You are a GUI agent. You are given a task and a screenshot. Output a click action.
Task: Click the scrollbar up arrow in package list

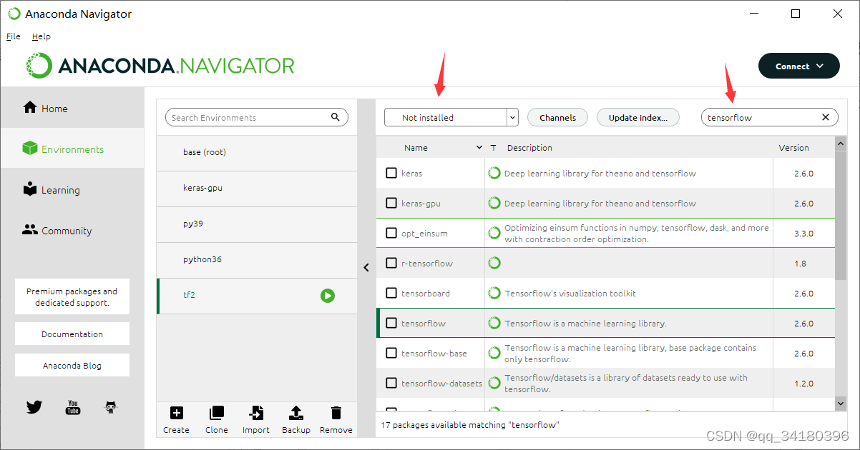[841, 144]
